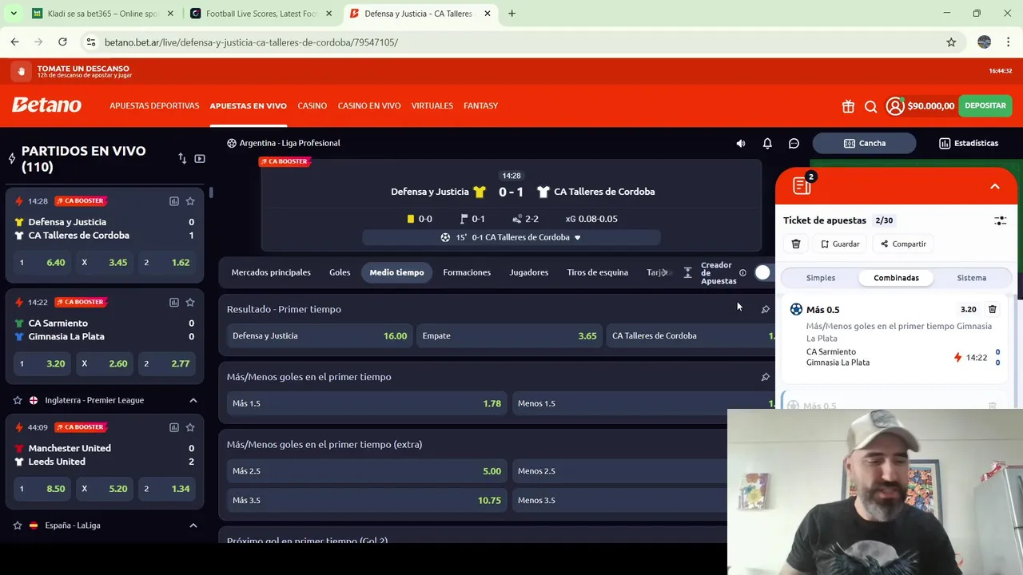Favorite the Manchester United match star
Viewport: 1023px width, 575px height.
pos(190,427)
